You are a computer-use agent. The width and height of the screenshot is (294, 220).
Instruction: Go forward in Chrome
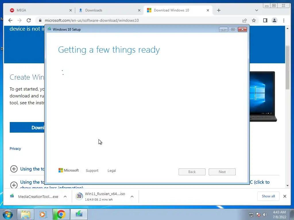click(x=20, y=20)
